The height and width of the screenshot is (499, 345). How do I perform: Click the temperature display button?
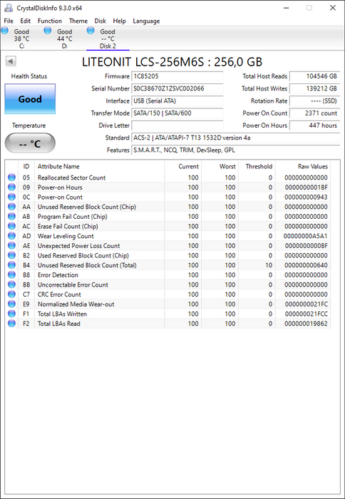coord(30,143)
